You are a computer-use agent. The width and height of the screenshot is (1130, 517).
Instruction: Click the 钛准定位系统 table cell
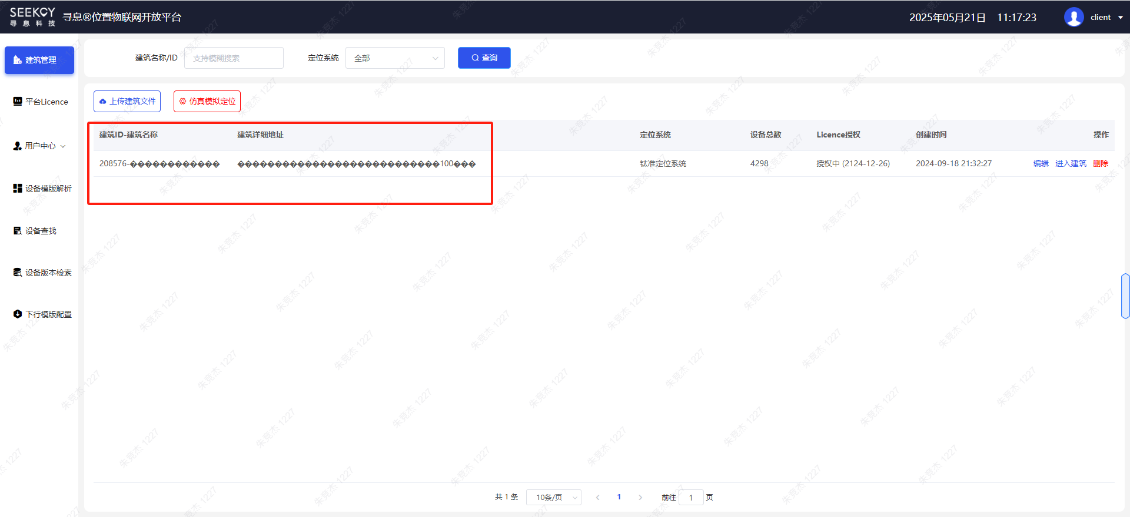click(663, 163)
